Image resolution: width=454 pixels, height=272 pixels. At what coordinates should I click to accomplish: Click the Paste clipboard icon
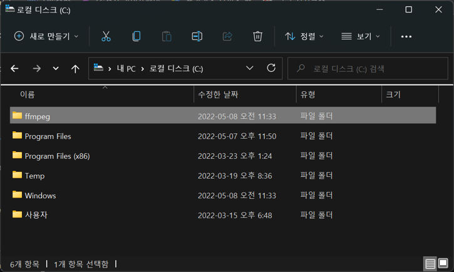[167, 36]
